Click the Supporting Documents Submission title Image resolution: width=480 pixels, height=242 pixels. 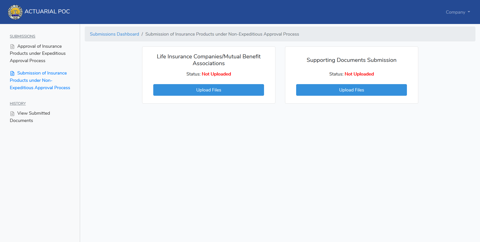tap(352, 60)
